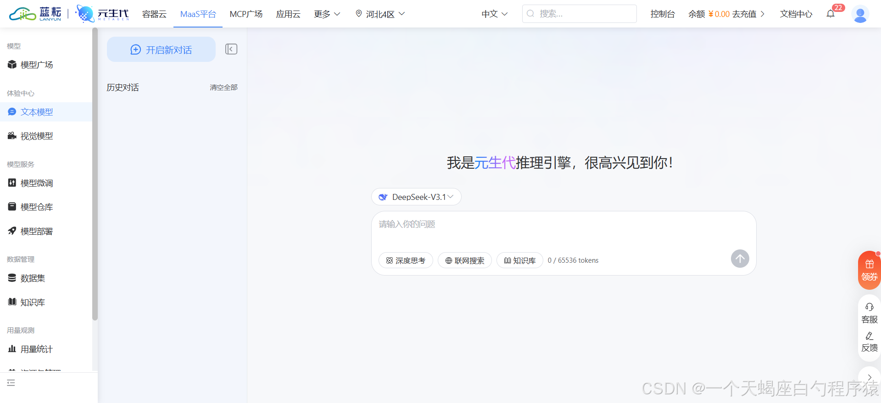Switch to MCP广场 tab
The image size is (881, 403).
point(246,14)
